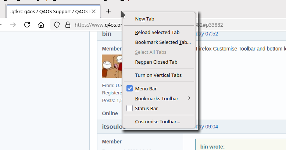Choose Reload Selected Tab

coord(157,32)
